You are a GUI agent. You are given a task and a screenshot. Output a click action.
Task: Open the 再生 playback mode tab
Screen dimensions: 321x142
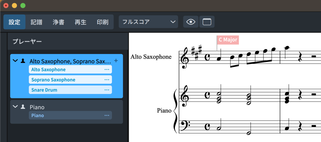[80, 22]
